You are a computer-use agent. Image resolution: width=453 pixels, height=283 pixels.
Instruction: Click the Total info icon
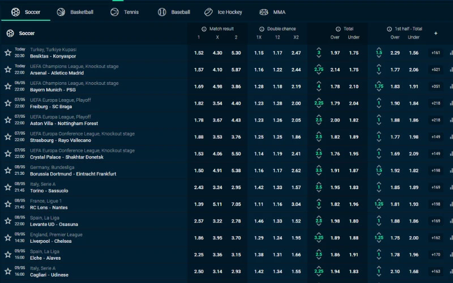coord(338,29)
